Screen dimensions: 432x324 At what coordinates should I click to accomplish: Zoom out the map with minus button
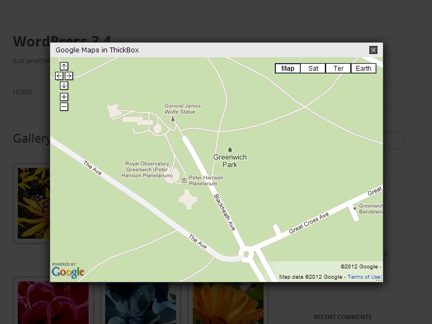tap(64, 106)
